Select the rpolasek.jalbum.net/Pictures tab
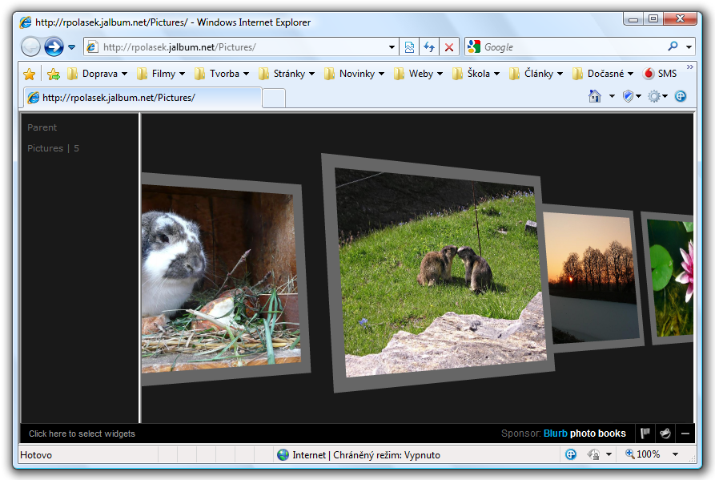Screen dimensions: 715x480 (143, 98)
